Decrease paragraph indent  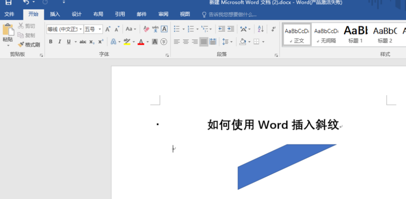pyautogui.click(x=222, y=29)
